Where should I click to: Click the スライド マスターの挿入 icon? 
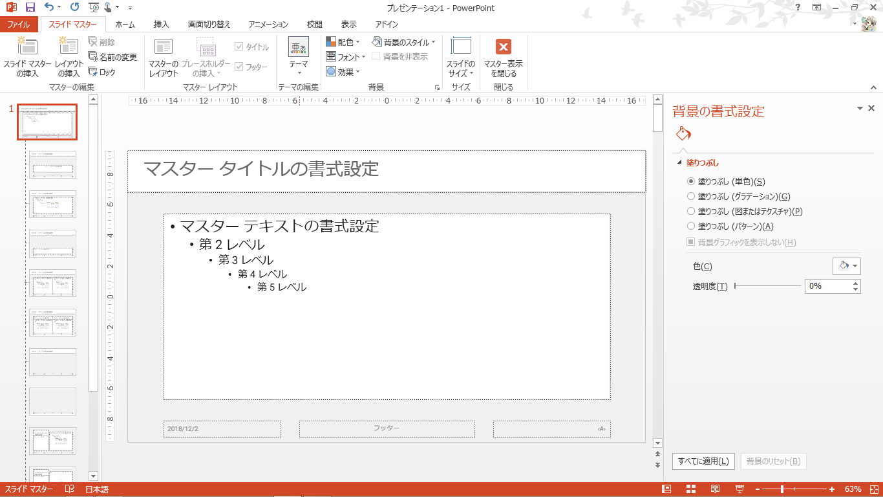tap(27, 46)
